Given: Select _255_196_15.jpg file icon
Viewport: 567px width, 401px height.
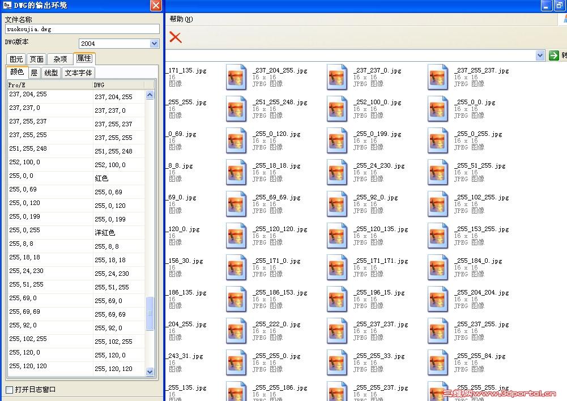Looking at the screenshot, I should pos(337,299).
